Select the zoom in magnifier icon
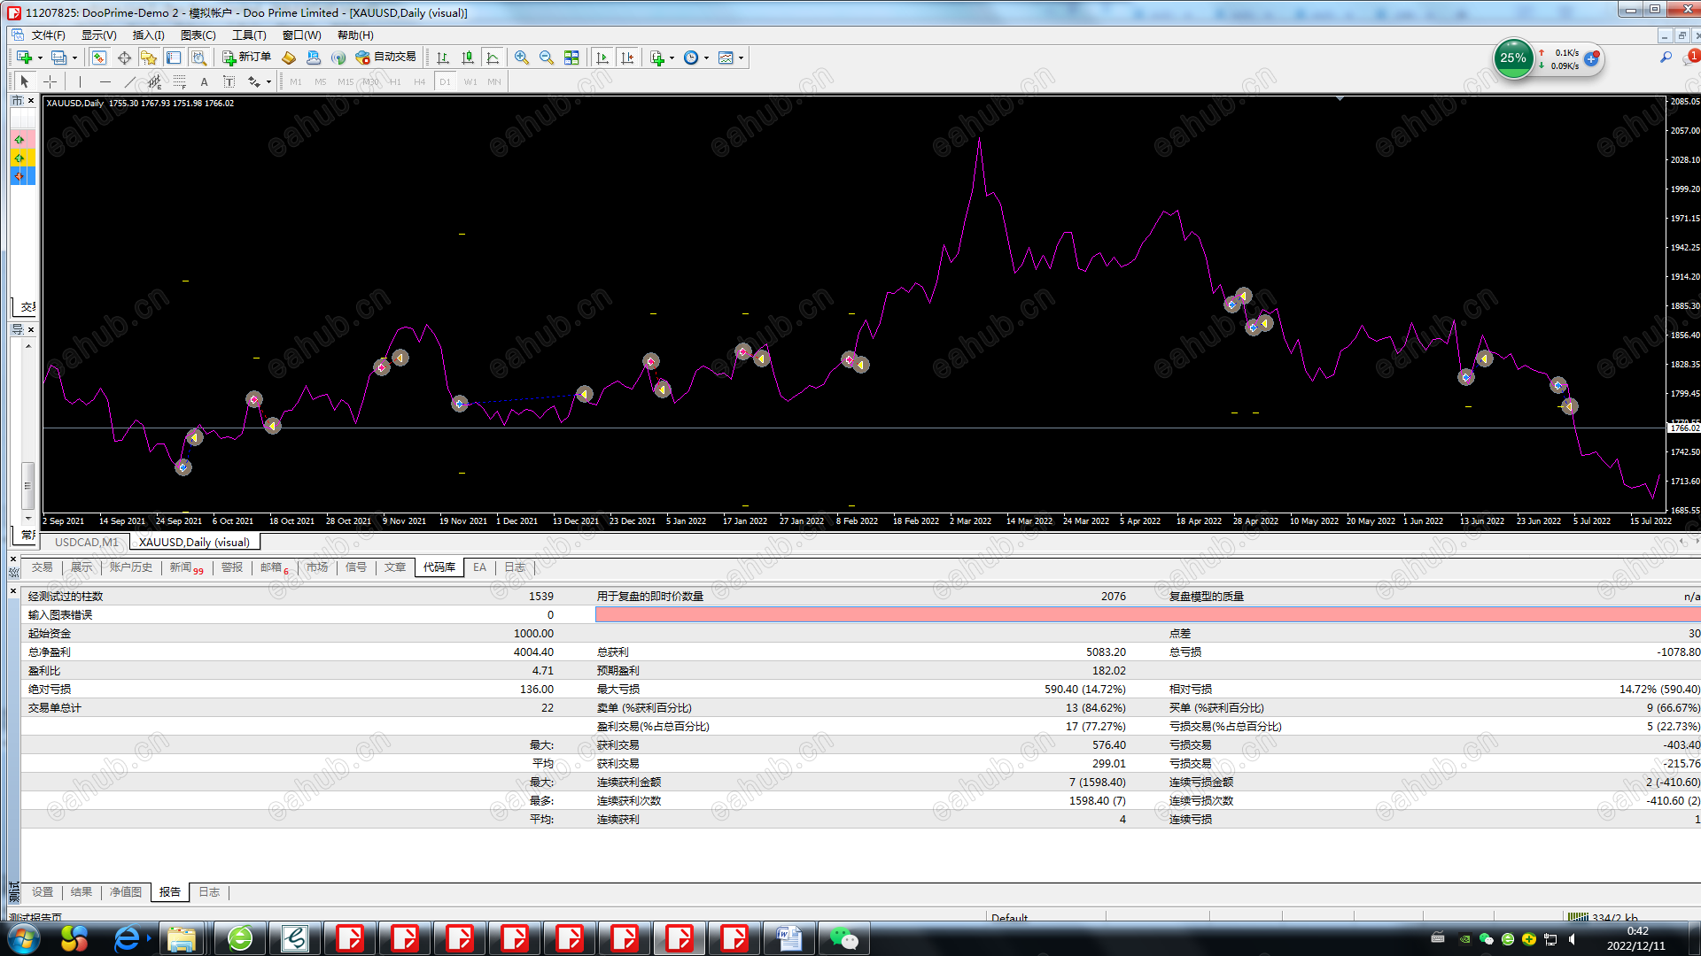Viewport: 1701px width, 956px height. [522, 58]
